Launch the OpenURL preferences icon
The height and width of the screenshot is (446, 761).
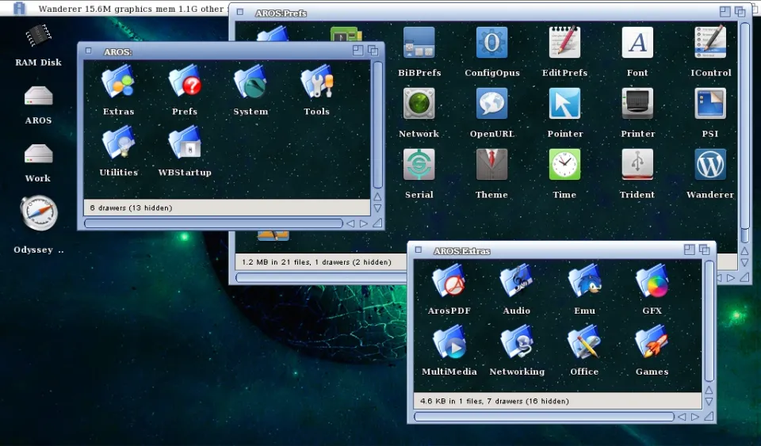(491, 105)
